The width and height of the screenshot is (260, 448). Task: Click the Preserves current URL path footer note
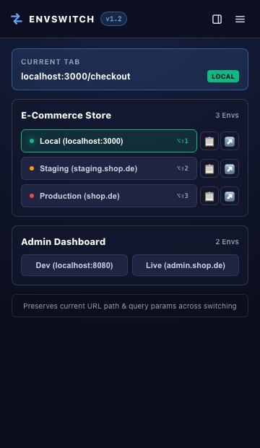130,306
